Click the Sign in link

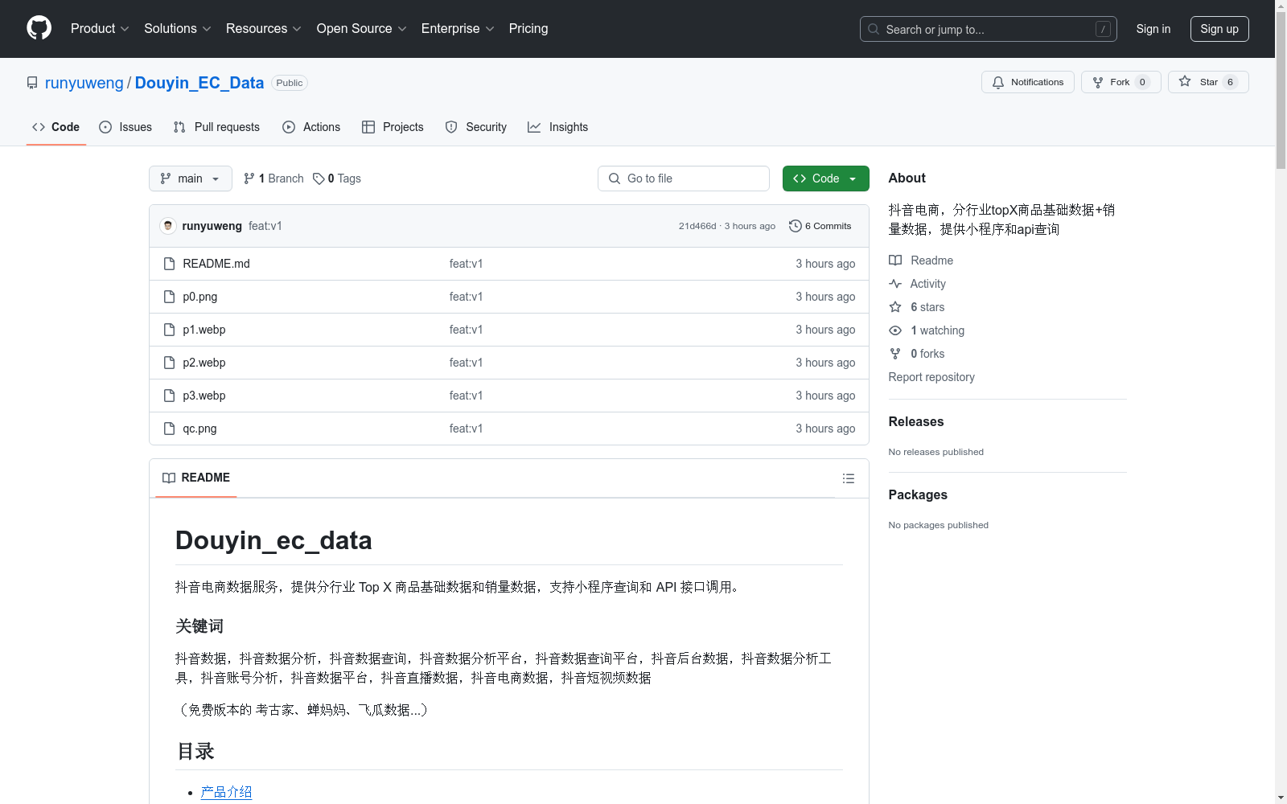pos(1153,29)
